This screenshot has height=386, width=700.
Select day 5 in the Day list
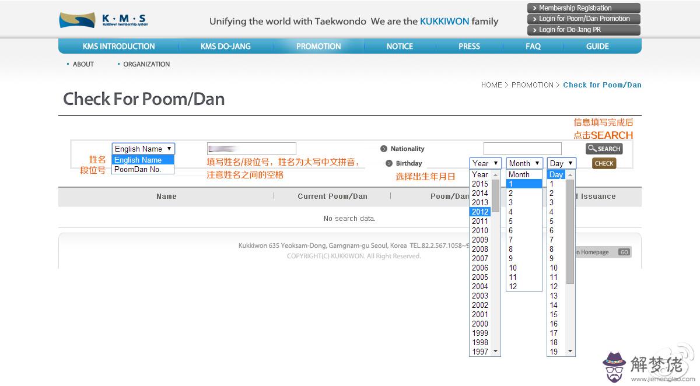coord(556,221)
